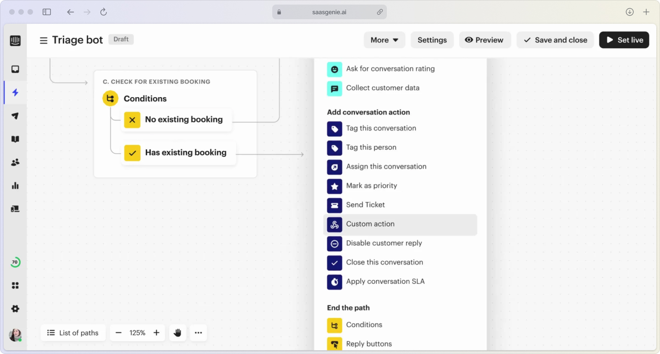Expand the canvas options via the ellipsis button

(198, 333)
